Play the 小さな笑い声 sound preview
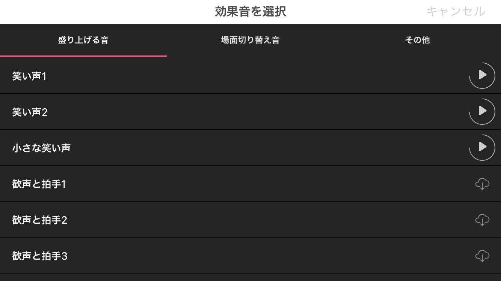501x281 pixels. [x=482, y=147]
